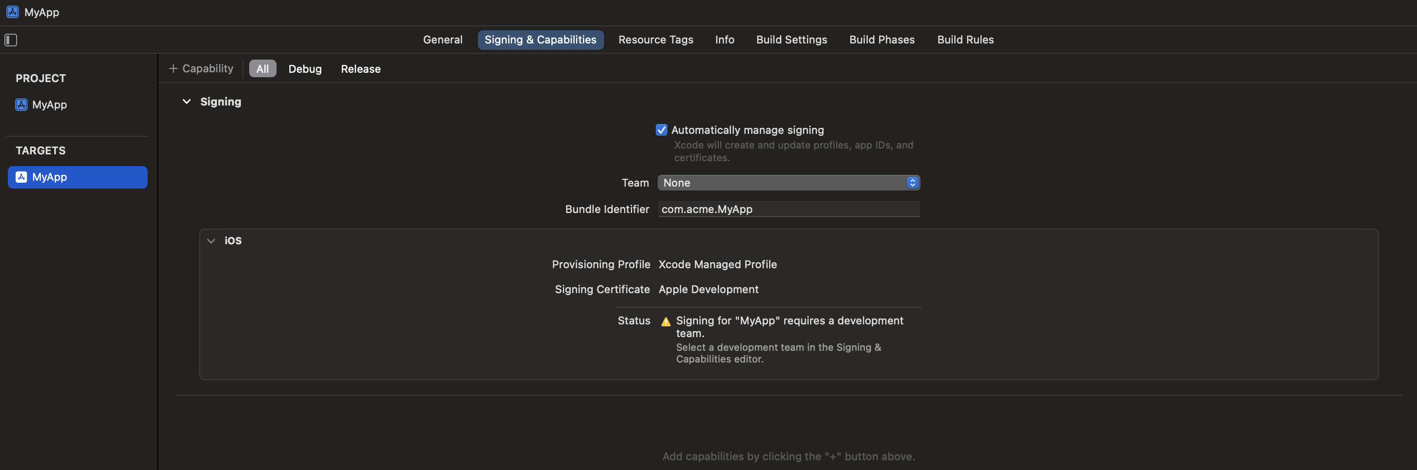Image resolution: width=1417 pixels, height=470 pixels.
Task: Collapse the iOS section chevron
Action: [211, 241]
